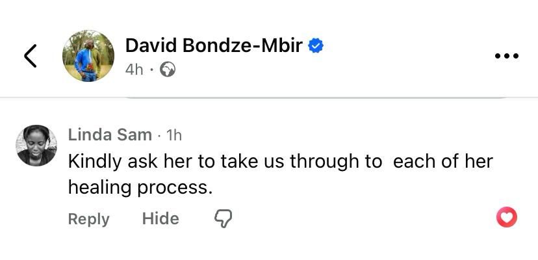538x260 pixels.
Task: Click the 'healing process.' comment line
Action: (140, 187)
